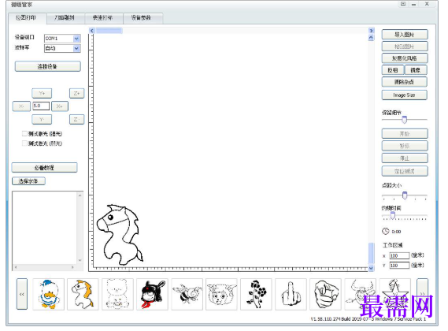Select the bee drawing thumbnail
The width and height of the screenshot is (448, 331).
click(x=187, y=294)
